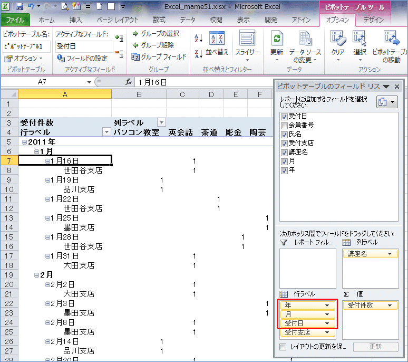This screenshot has height=362, width=408.
Task: Collapse the 2月 month group
Action: [36, 275]
